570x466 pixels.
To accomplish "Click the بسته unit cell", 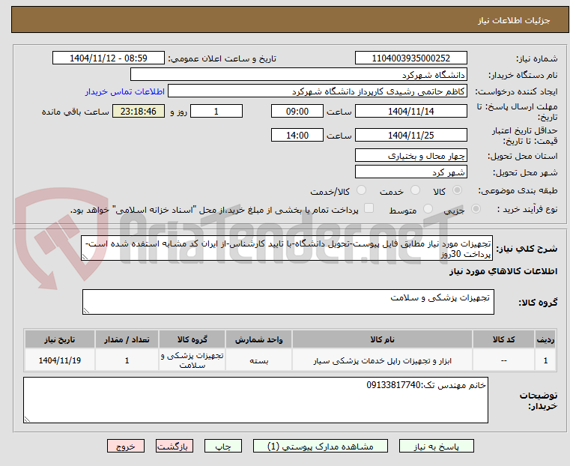I will coord(258,360).
